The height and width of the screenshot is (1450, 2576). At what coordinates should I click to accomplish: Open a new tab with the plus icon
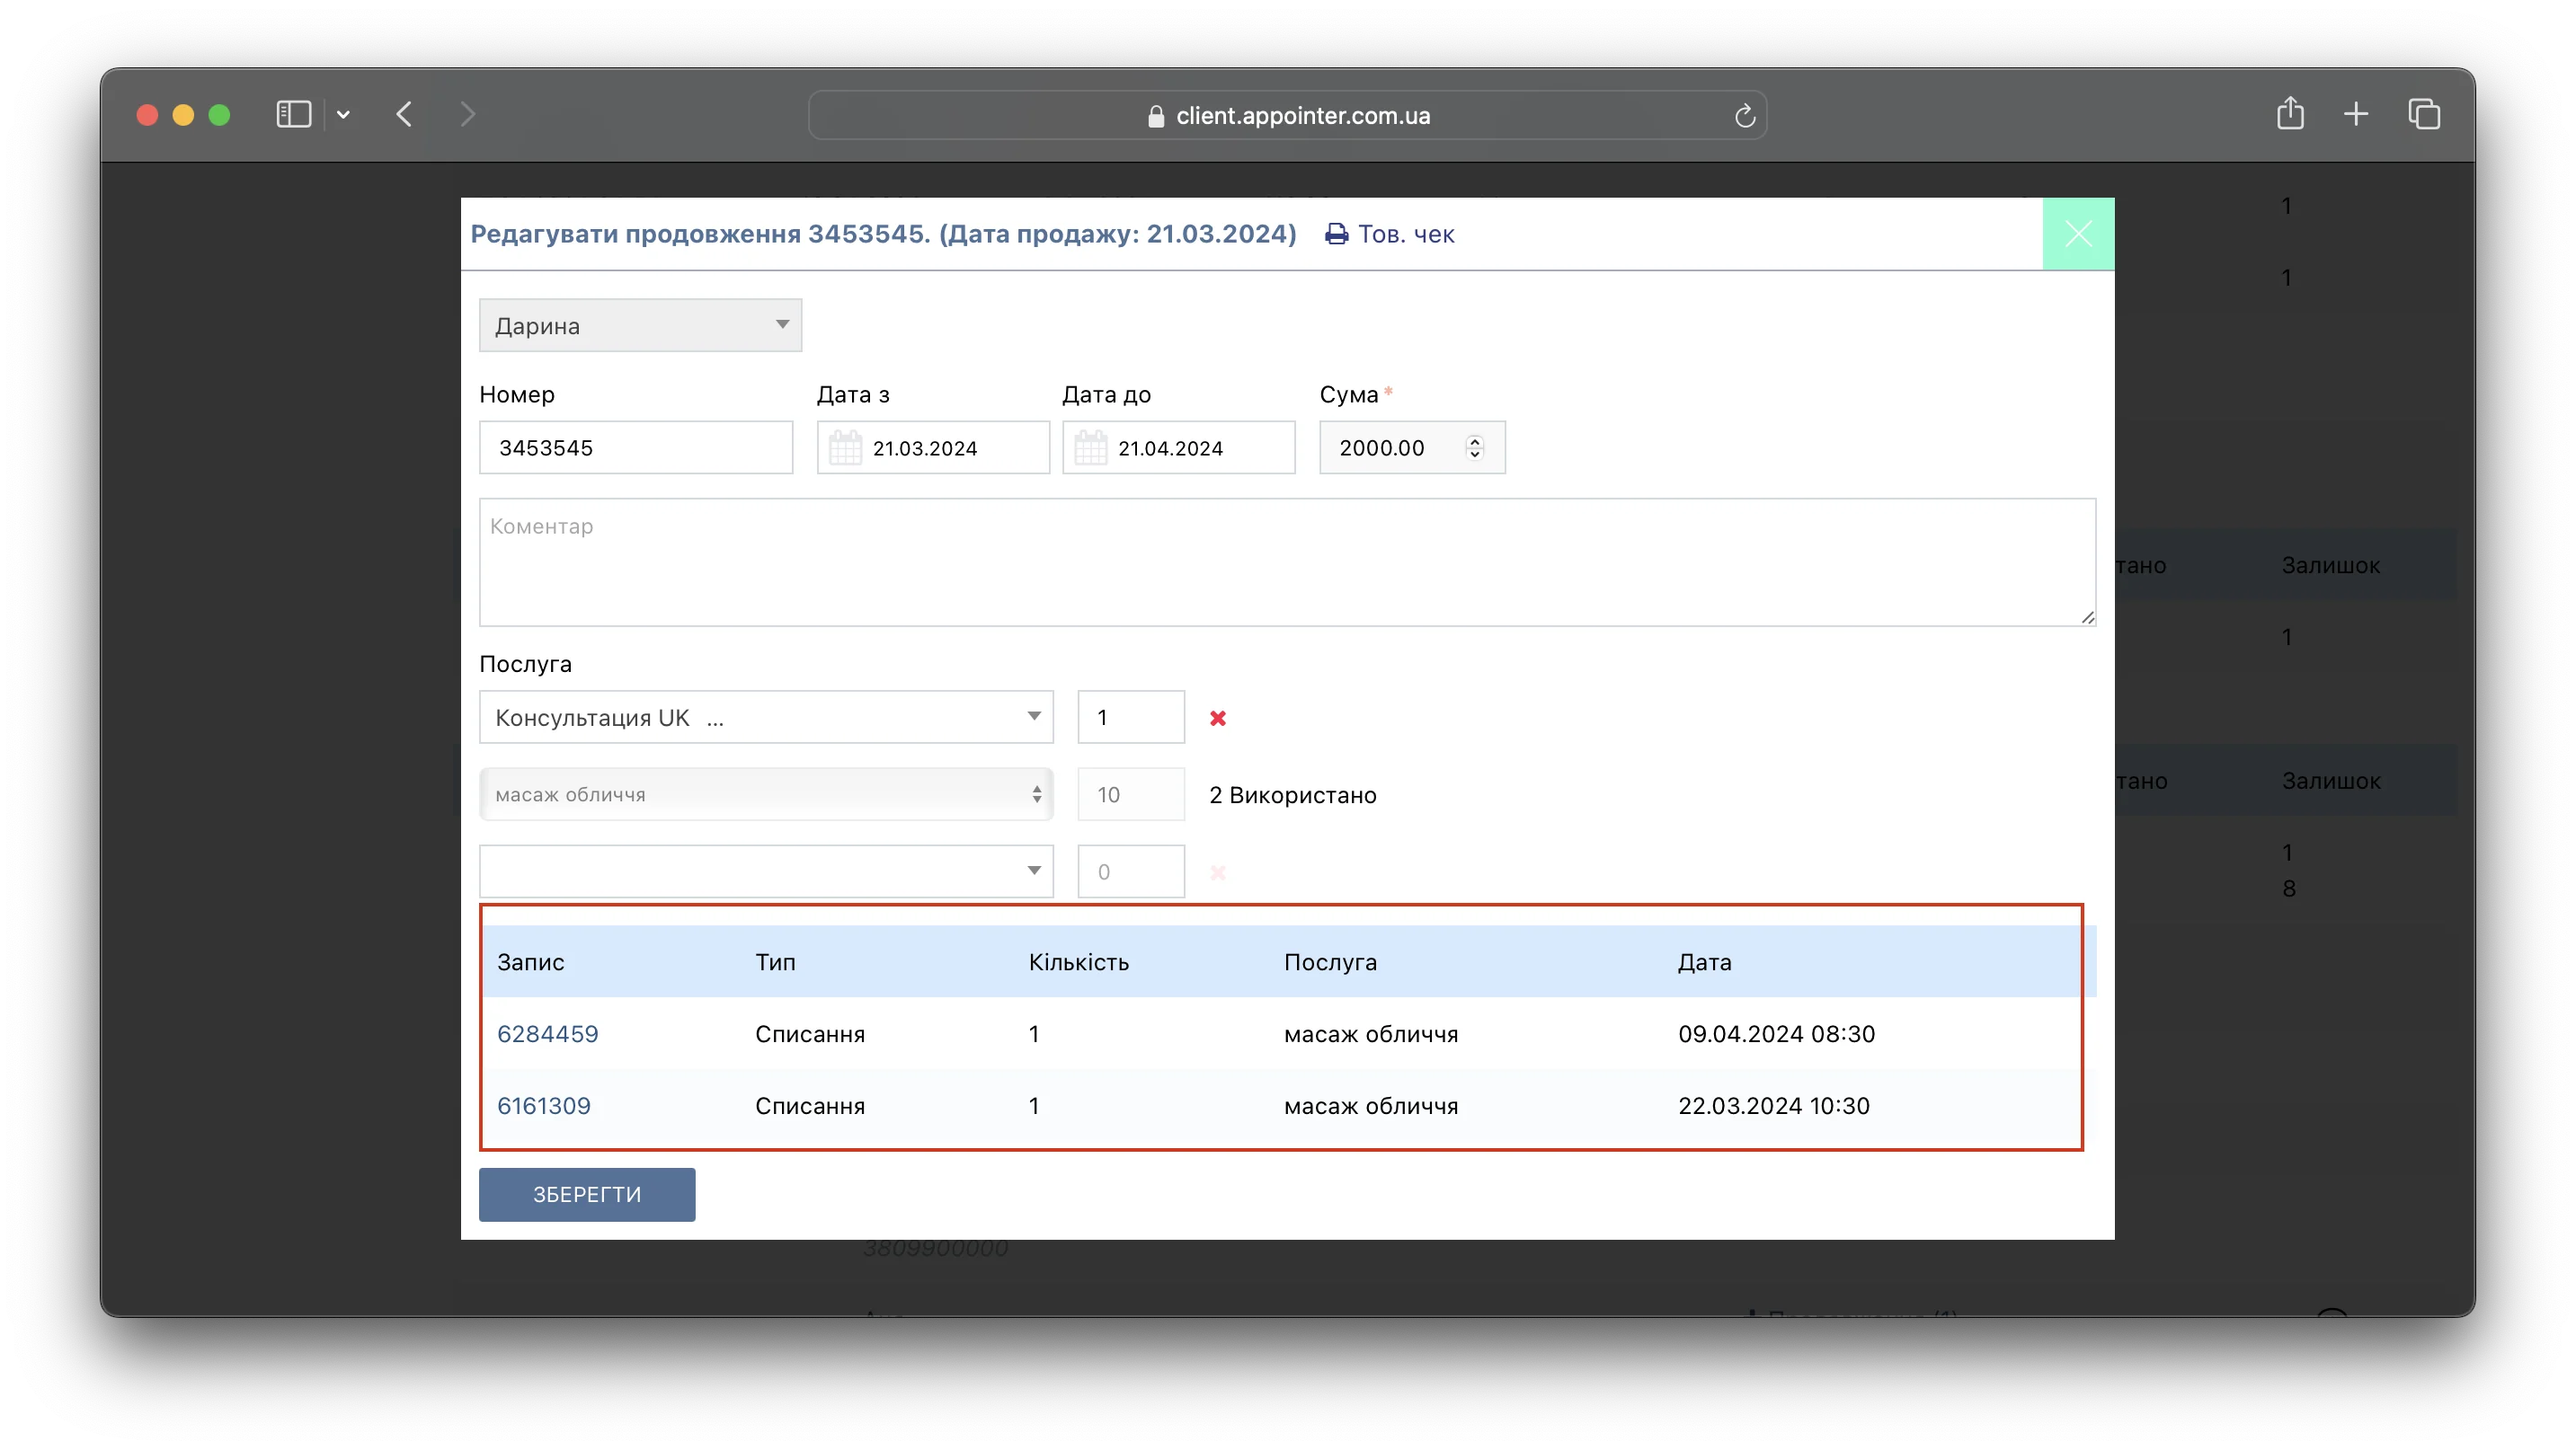tap(2356, 115)
